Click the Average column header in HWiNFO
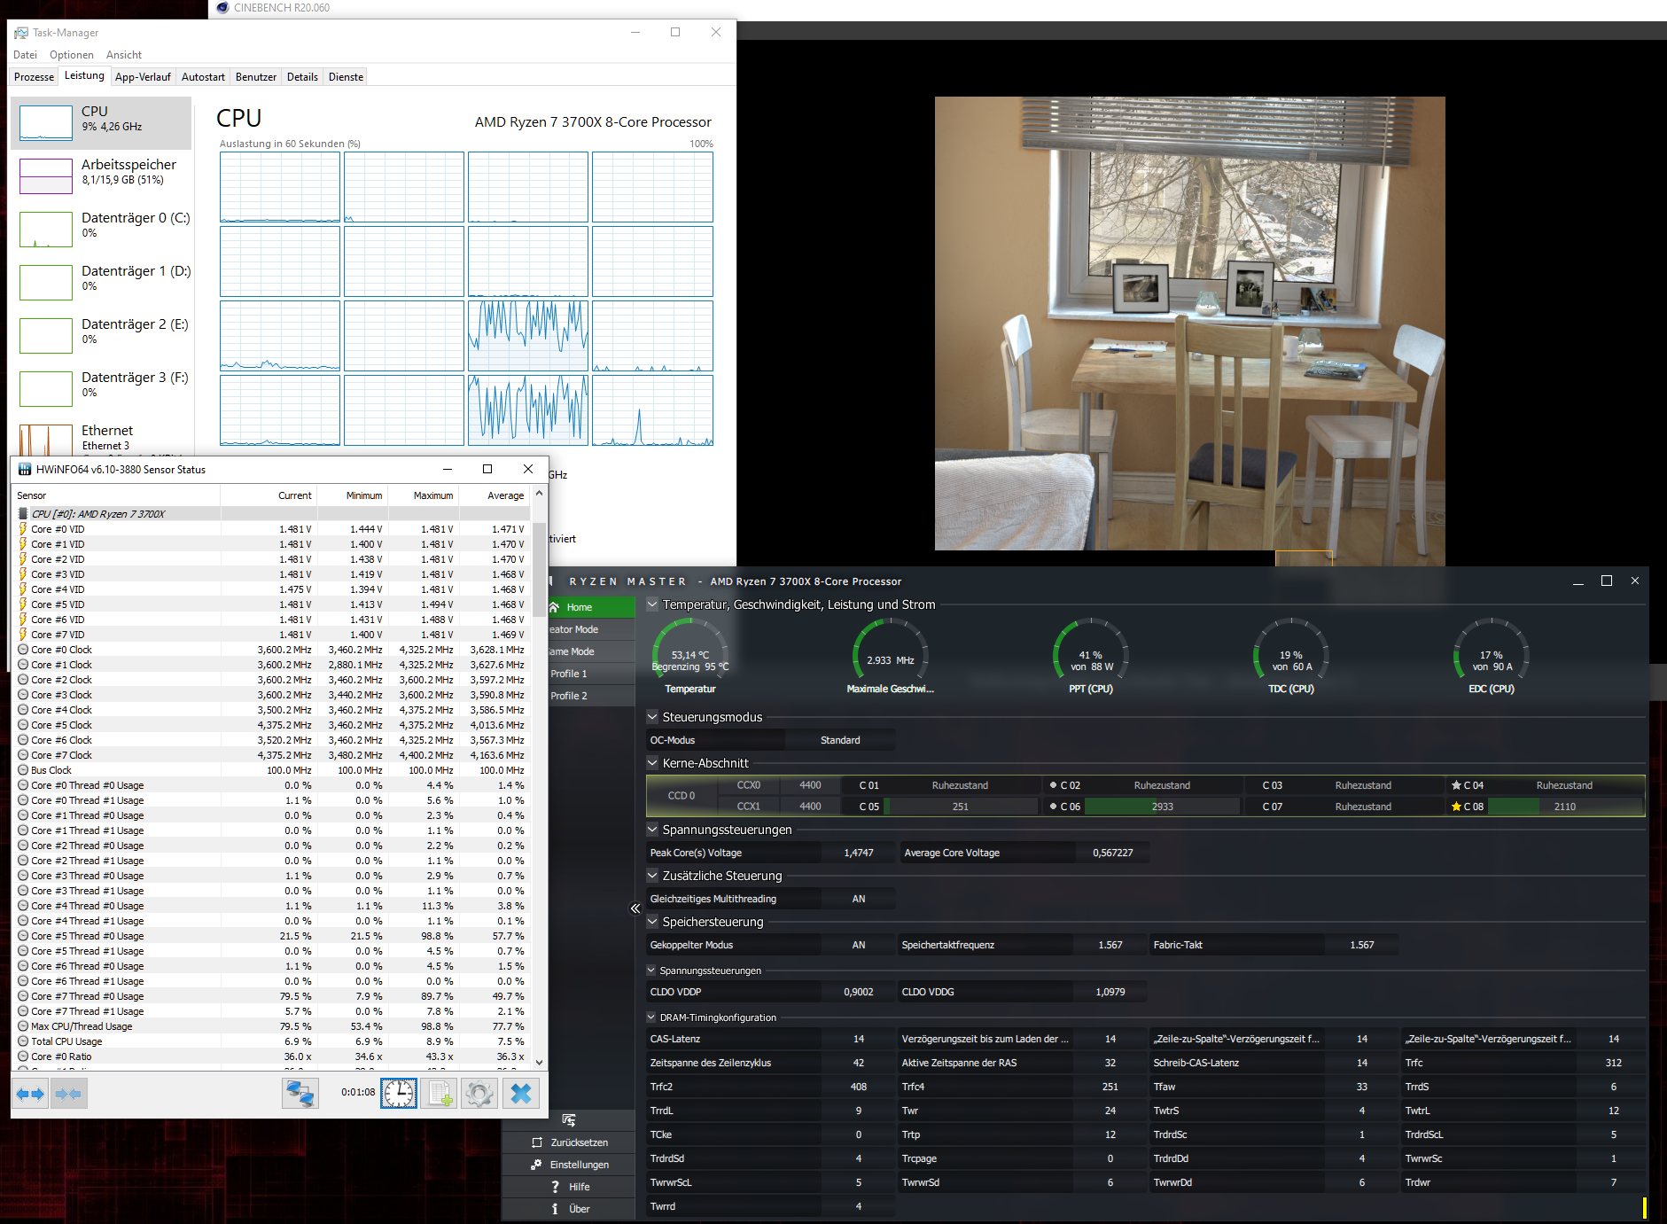This screenshot has height=1224, width=1667. click(495, 495)
